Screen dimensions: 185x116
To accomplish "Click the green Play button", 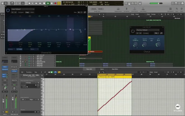I will click(48, 3).
